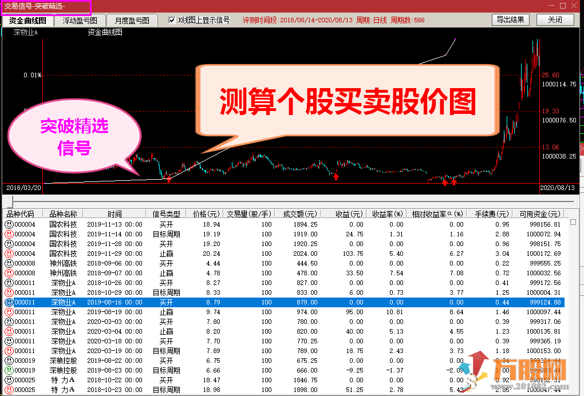
Task: Click face icon of 深物业A 2020-03-03 row
Action: [x=9, y=322]
